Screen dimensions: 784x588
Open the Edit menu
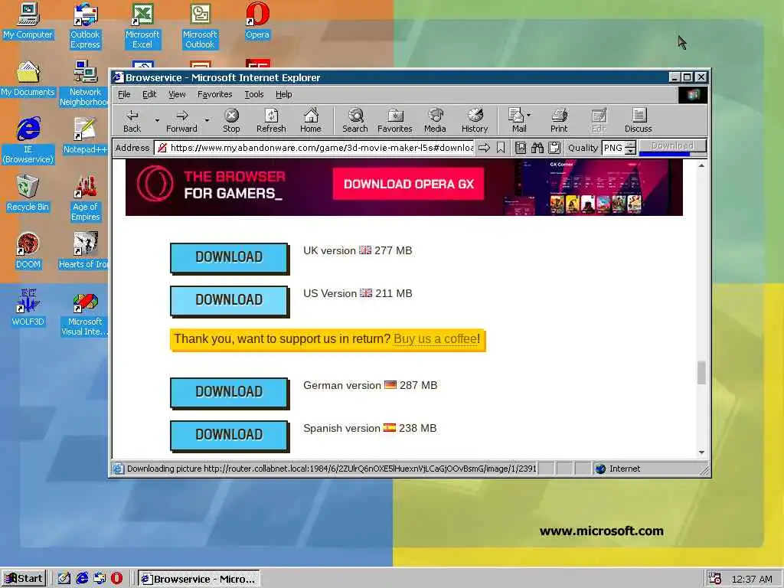pyautogui.click(x=149, y=94)
